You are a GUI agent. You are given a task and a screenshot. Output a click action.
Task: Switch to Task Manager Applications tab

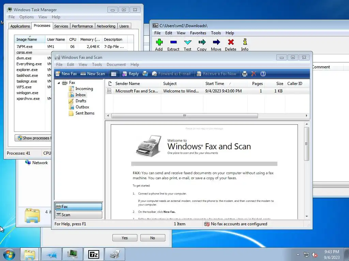click(x=20, y=26)
